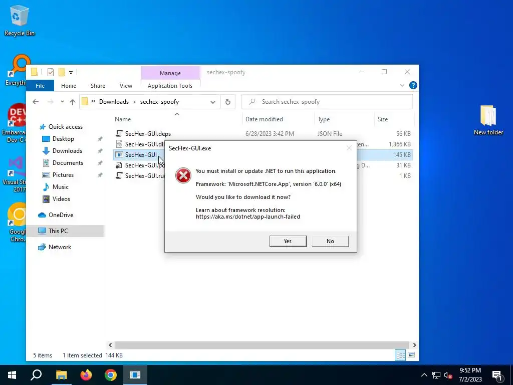The height and width of the screenshot is (385, 513).
Task: Open the taskbar Search icon
Action: pos(36,375)
